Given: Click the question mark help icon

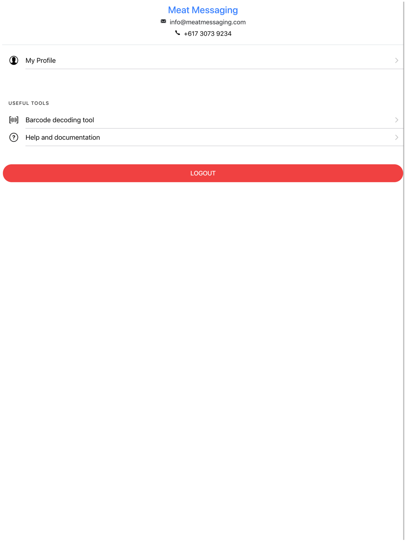Looking at the screenshot, I should coord(14,137).
